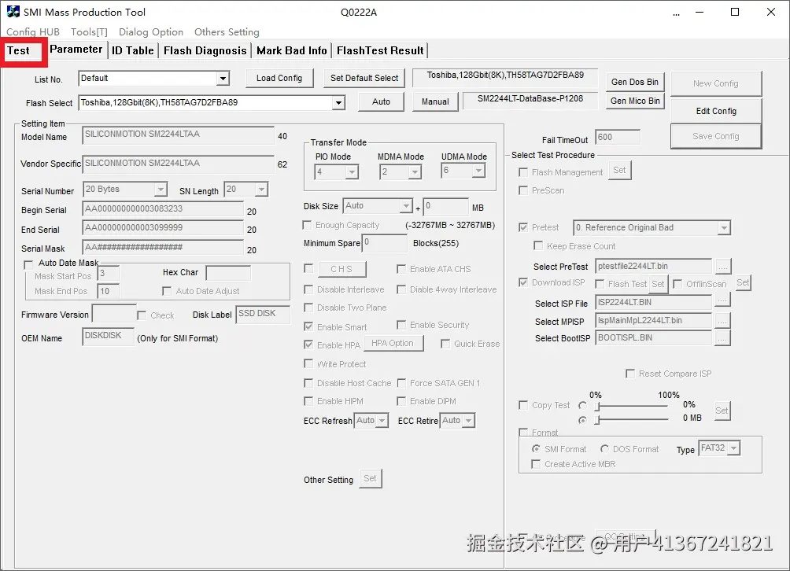Toggle the Pretest checkbox
This screenshot has height=571, width=790.
click(523, 227)
